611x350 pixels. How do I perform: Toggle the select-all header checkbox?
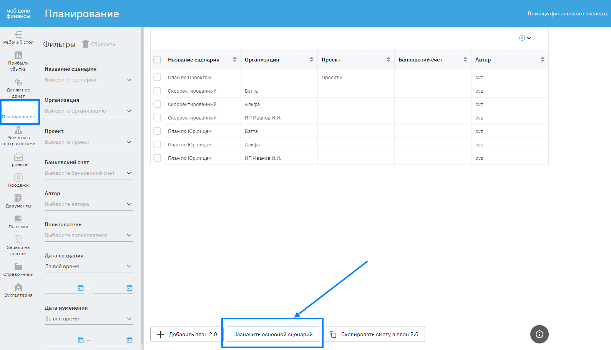(x=157, y=60)
